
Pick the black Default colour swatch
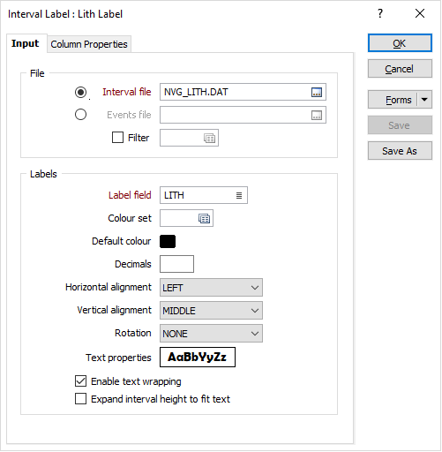pos(168,241)
